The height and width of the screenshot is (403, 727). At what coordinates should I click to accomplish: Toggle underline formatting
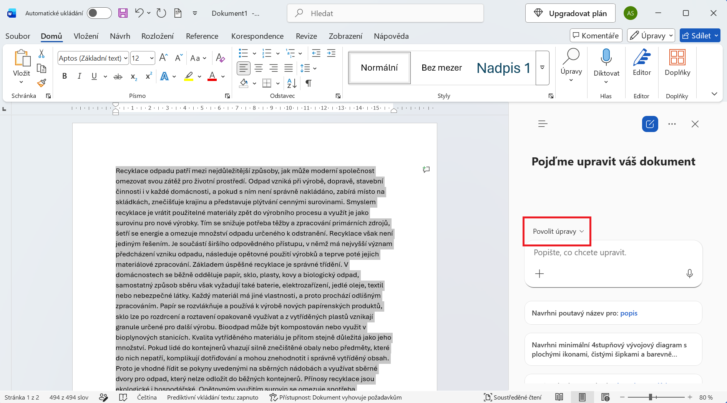click(x=94, y=76)
